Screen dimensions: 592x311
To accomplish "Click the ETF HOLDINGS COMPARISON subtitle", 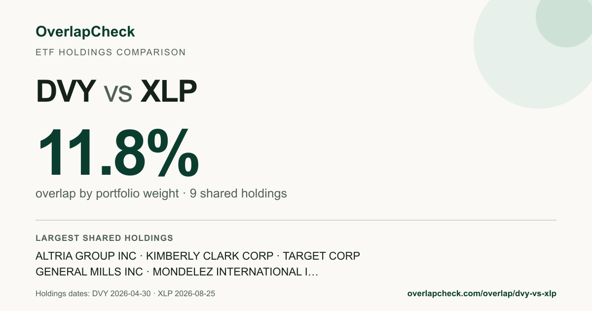I will coord(111,52).
